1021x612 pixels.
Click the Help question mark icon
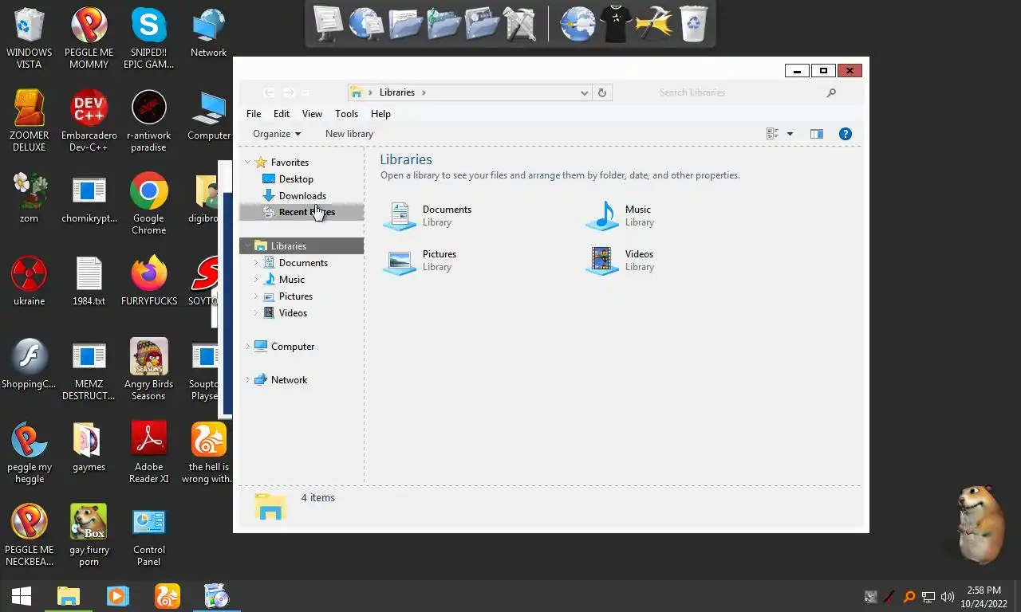846,134
